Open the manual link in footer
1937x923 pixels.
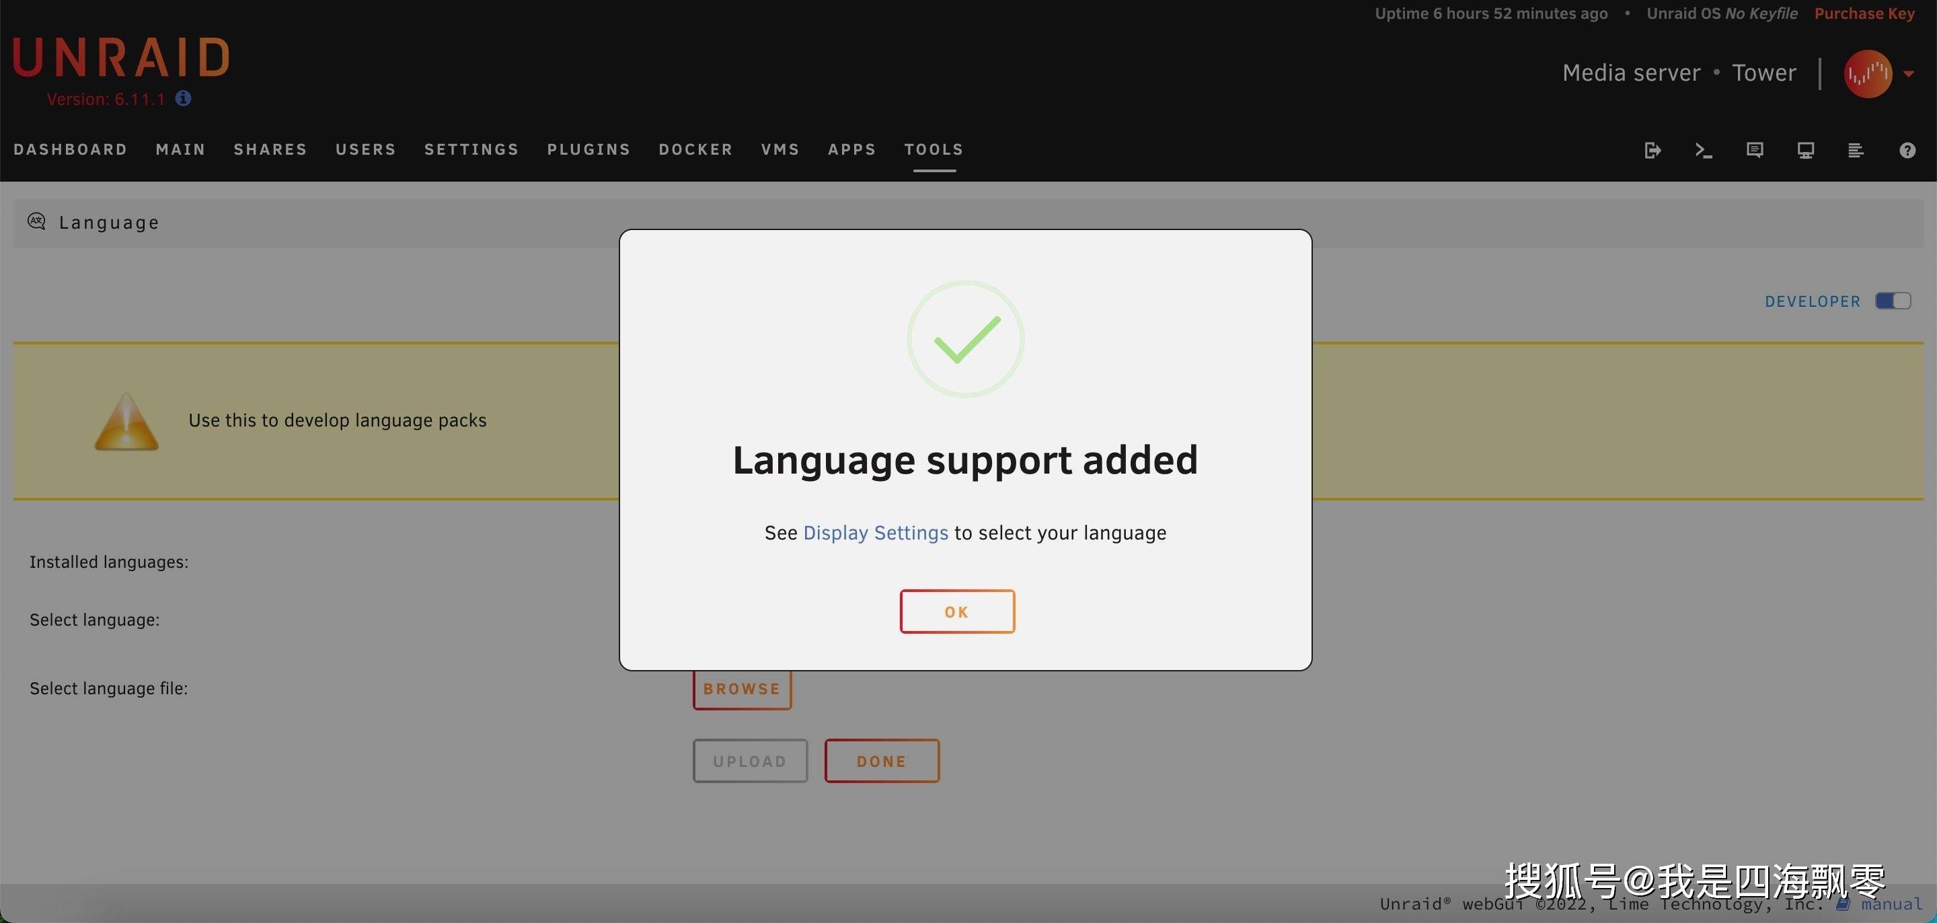1891,903
